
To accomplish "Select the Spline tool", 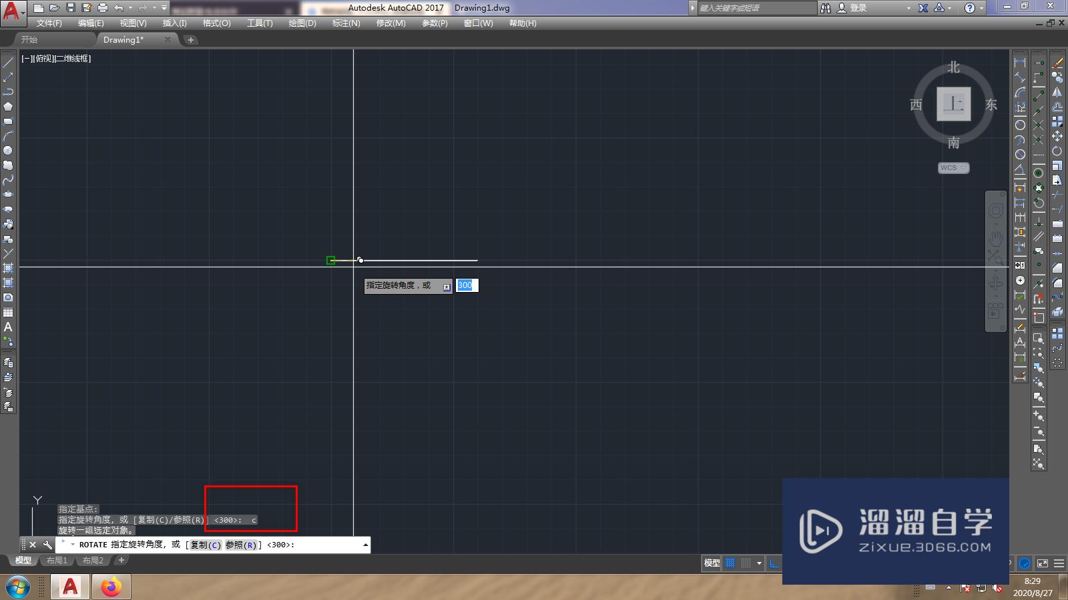I will 8,179.
